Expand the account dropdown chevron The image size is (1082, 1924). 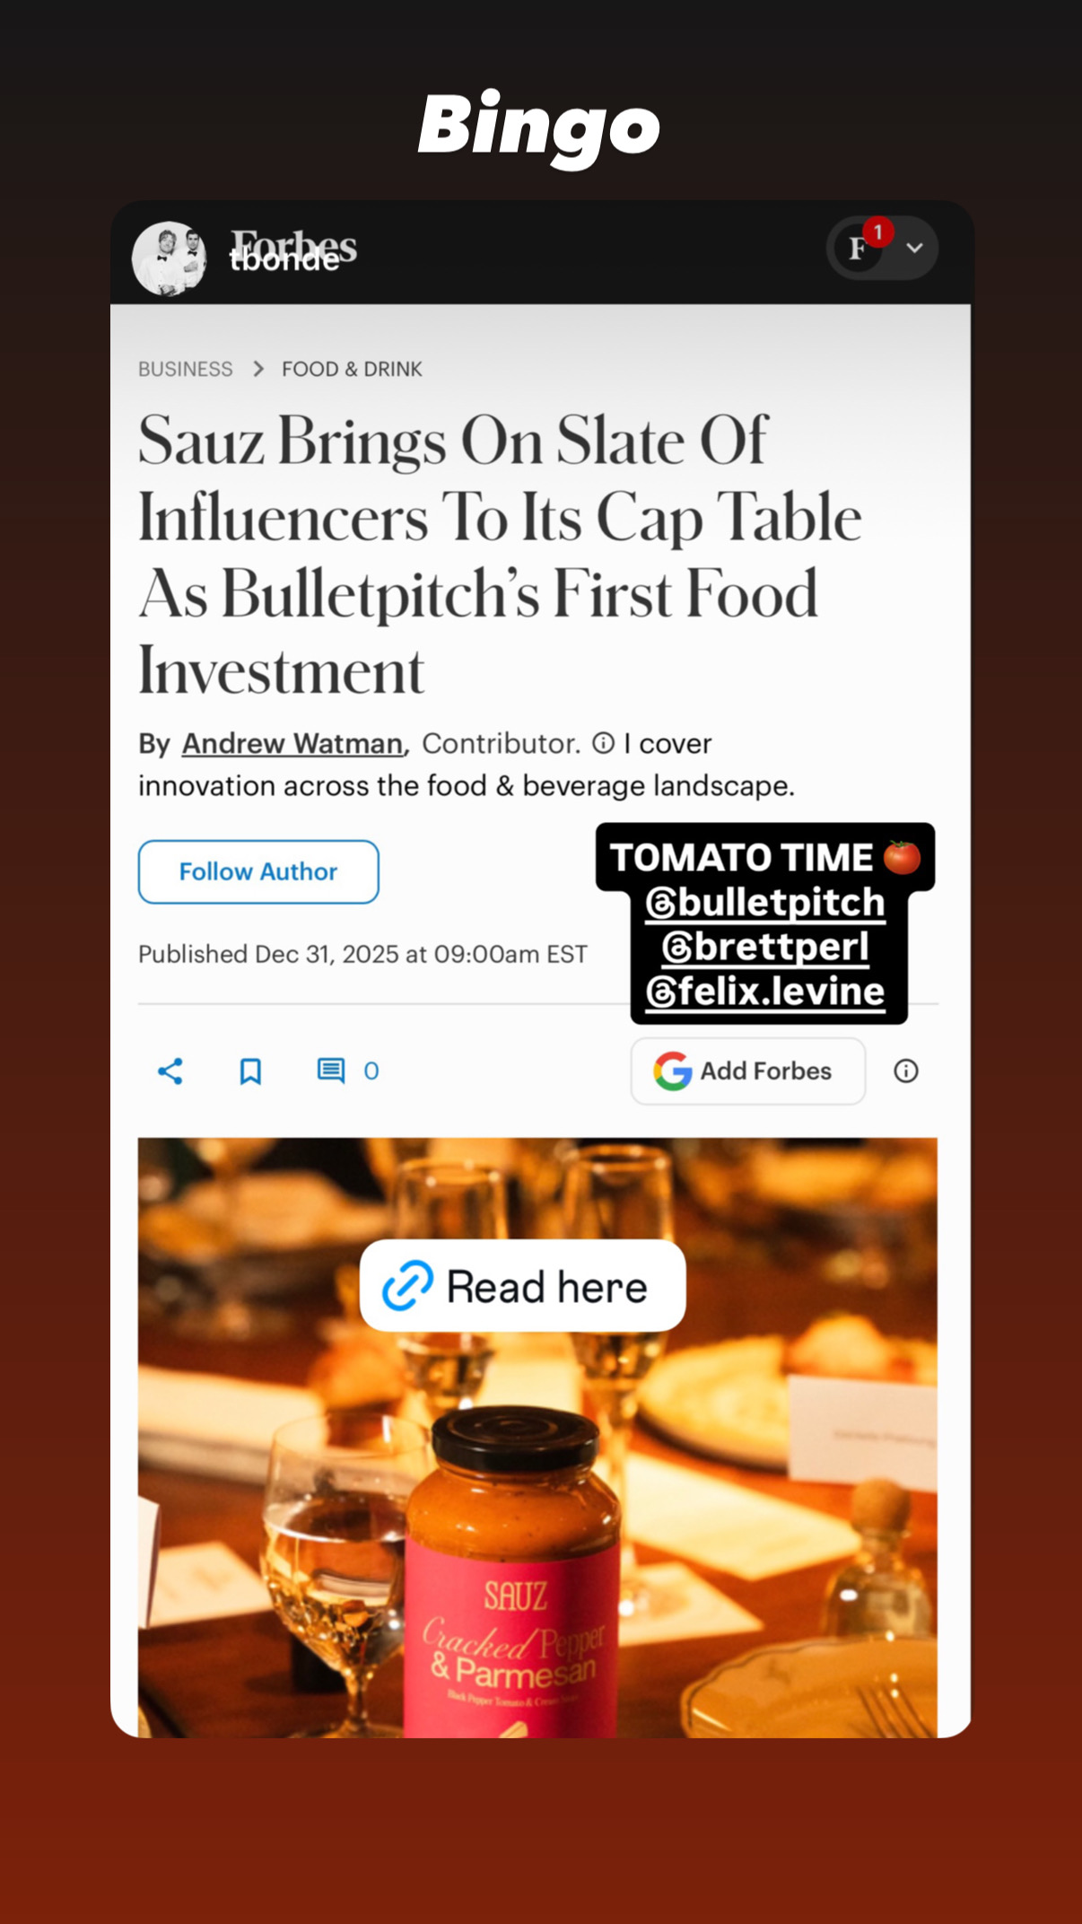[x=914, y=248]
